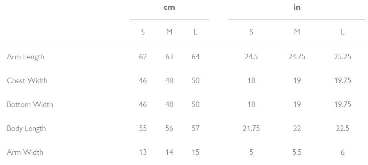Select the Bottom Width row label

[30, 104]
